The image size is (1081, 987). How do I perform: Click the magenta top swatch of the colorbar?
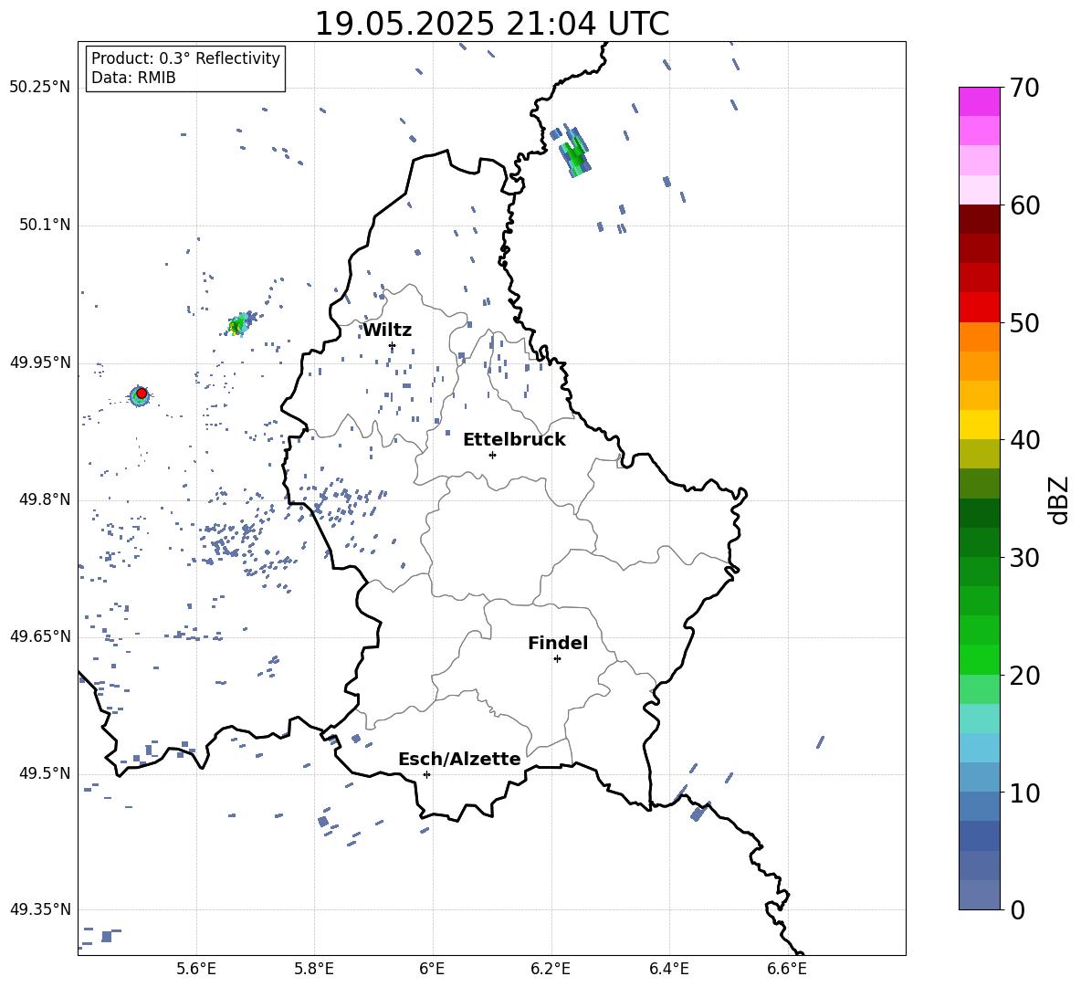[979, 101]
